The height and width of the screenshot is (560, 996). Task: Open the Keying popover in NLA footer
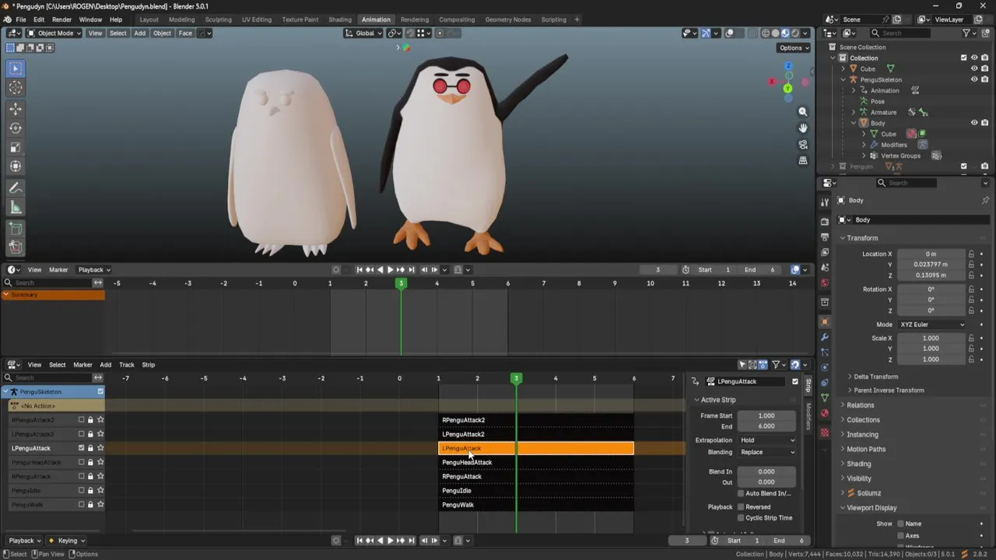[x=66, y=541]
